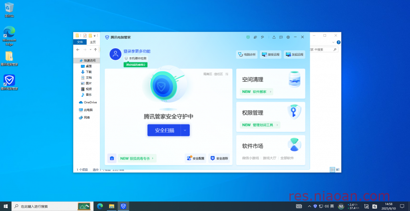Open Quick Access Toolbar customize dropdown in Explorer
The width and height of the screenshot is (410, 211).
pos(94,35)
